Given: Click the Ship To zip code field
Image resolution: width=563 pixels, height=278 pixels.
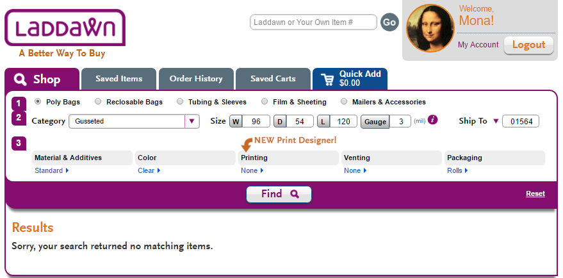Looking at the screenshot, I should pos(521,122).
